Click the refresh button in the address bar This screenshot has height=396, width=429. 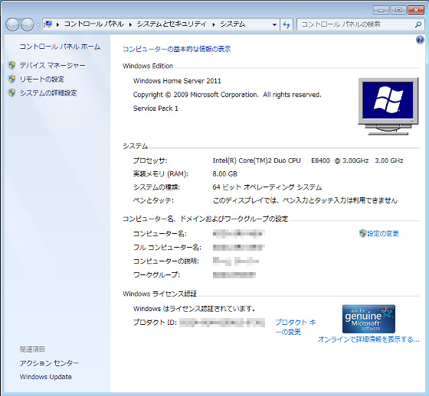pyautogui.click(x=287, y=24)
